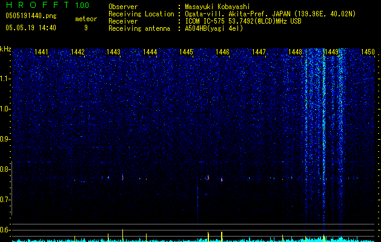
Task: Click the Observer label
Action: pos(123,7)
